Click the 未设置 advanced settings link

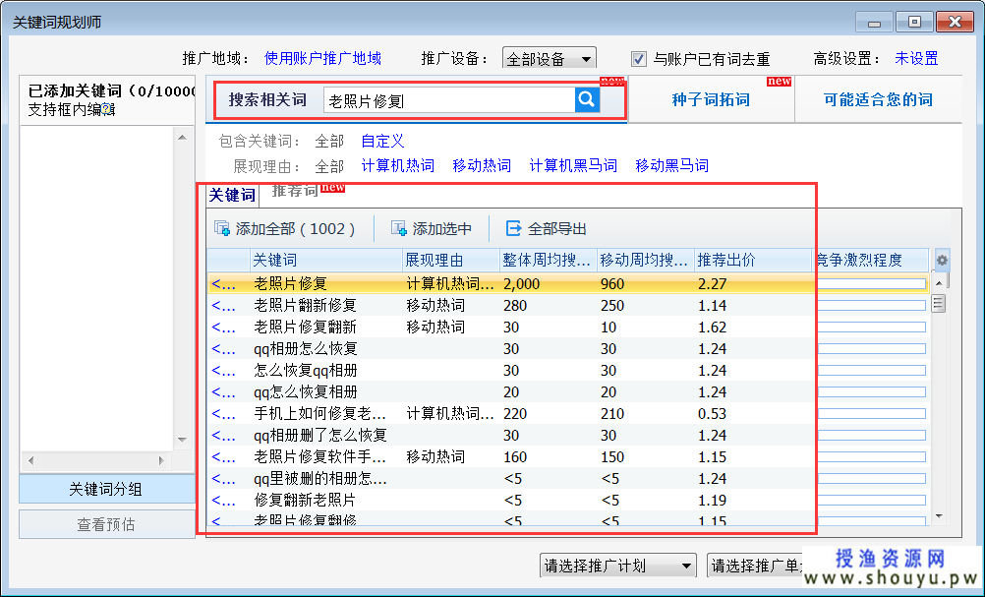pyautogui.click(x=916, y=59)
